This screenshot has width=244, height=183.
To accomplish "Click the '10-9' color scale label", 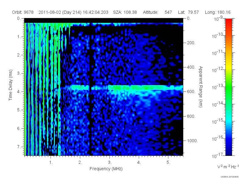I will (218, 19).
